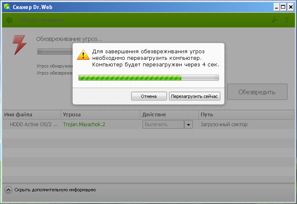Open help via the question mark icon
The width and height of the screenshot is (297, 204).
point(286,20)
